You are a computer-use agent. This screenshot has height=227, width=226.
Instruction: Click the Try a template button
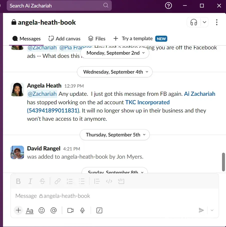click(137, 38)
